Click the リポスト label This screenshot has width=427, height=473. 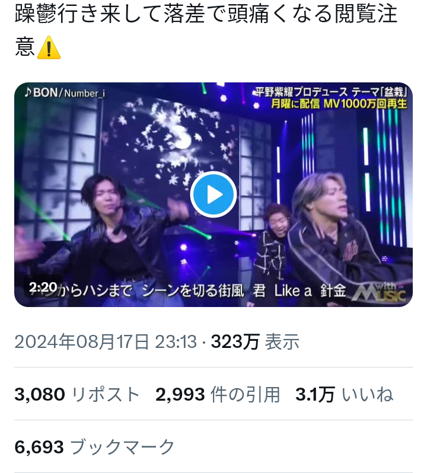point(106,394)
